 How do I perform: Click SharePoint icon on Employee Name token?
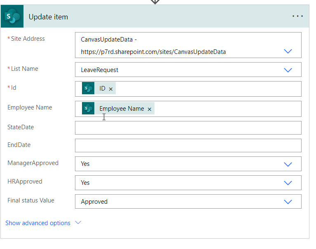coord(88,108)
